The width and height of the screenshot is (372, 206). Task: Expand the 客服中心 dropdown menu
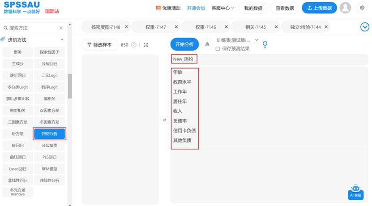[223, 8]
